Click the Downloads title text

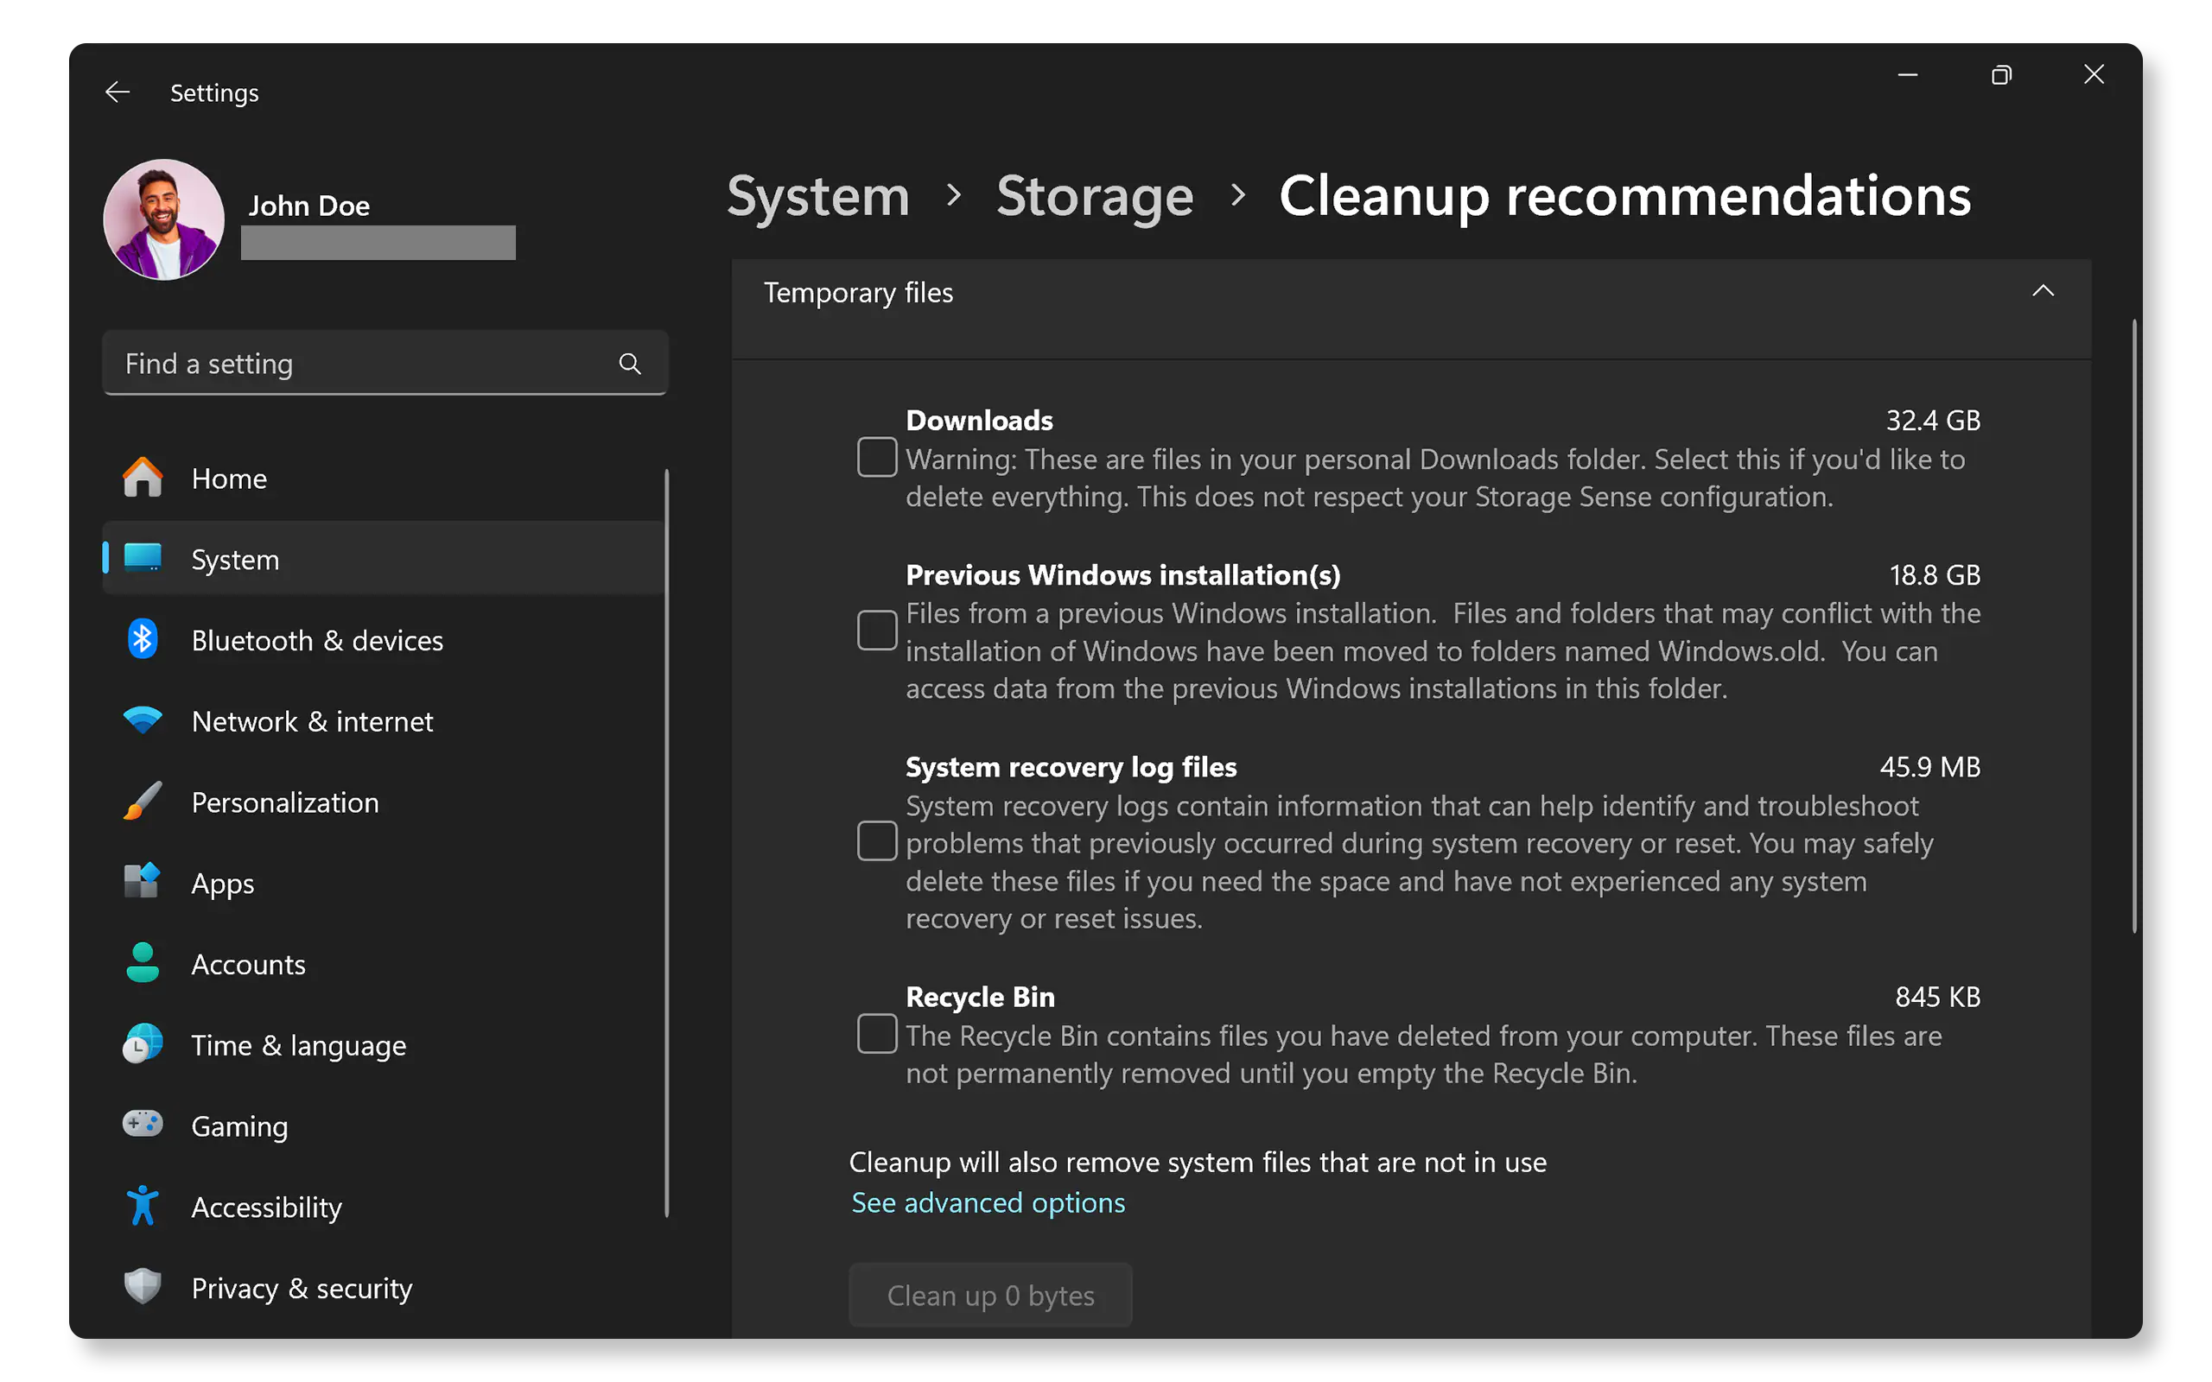tap(979, 420)
